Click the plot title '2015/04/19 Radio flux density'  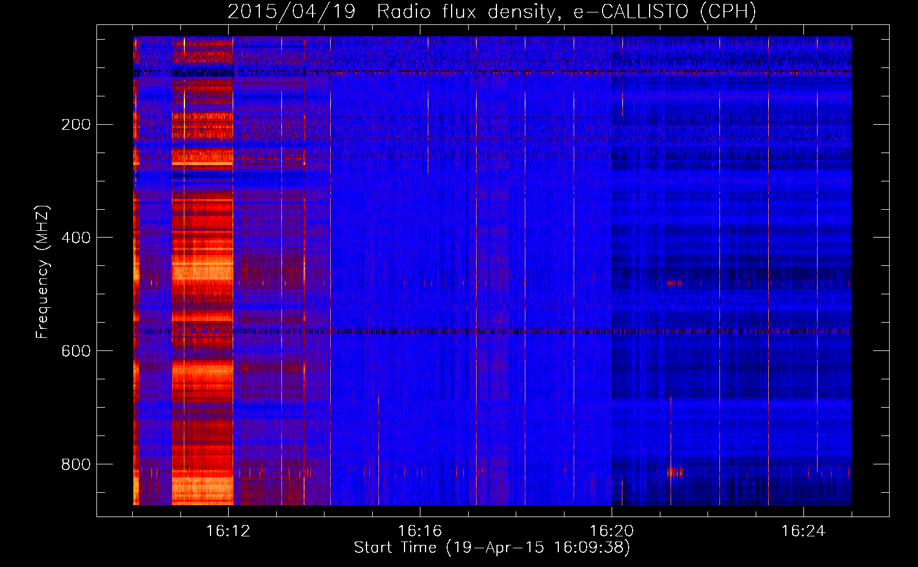492,11
